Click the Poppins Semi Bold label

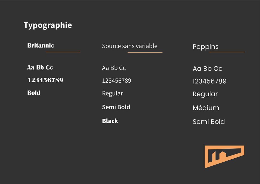[209, 122]
